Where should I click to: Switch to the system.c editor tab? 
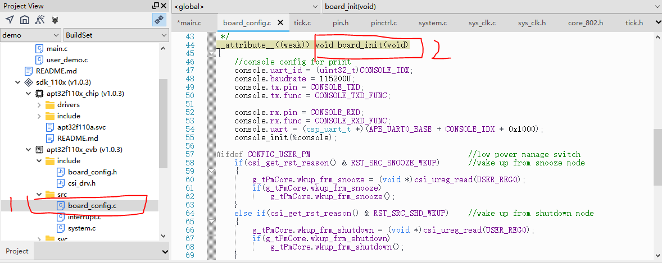[433, 23]
